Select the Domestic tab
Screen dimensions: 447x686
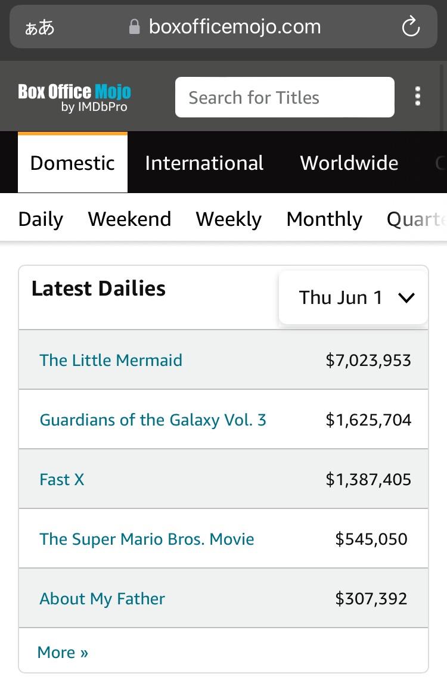73,163
